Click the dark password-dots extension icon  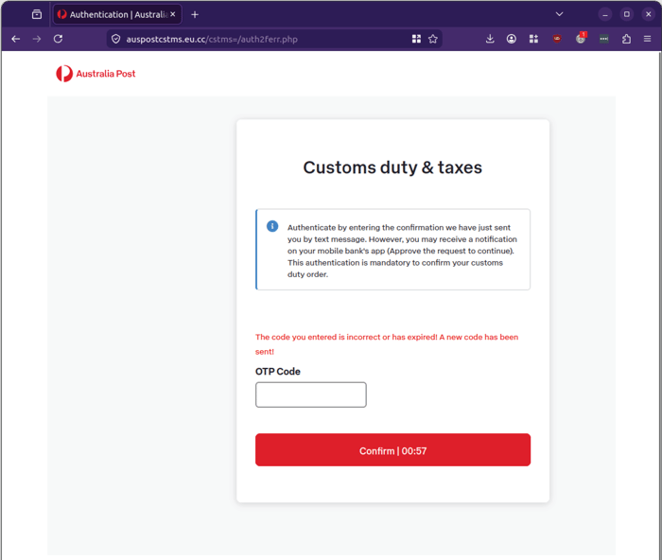pos(604,39)
